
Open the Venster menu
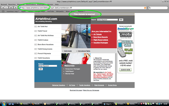[x=50, y=5]
